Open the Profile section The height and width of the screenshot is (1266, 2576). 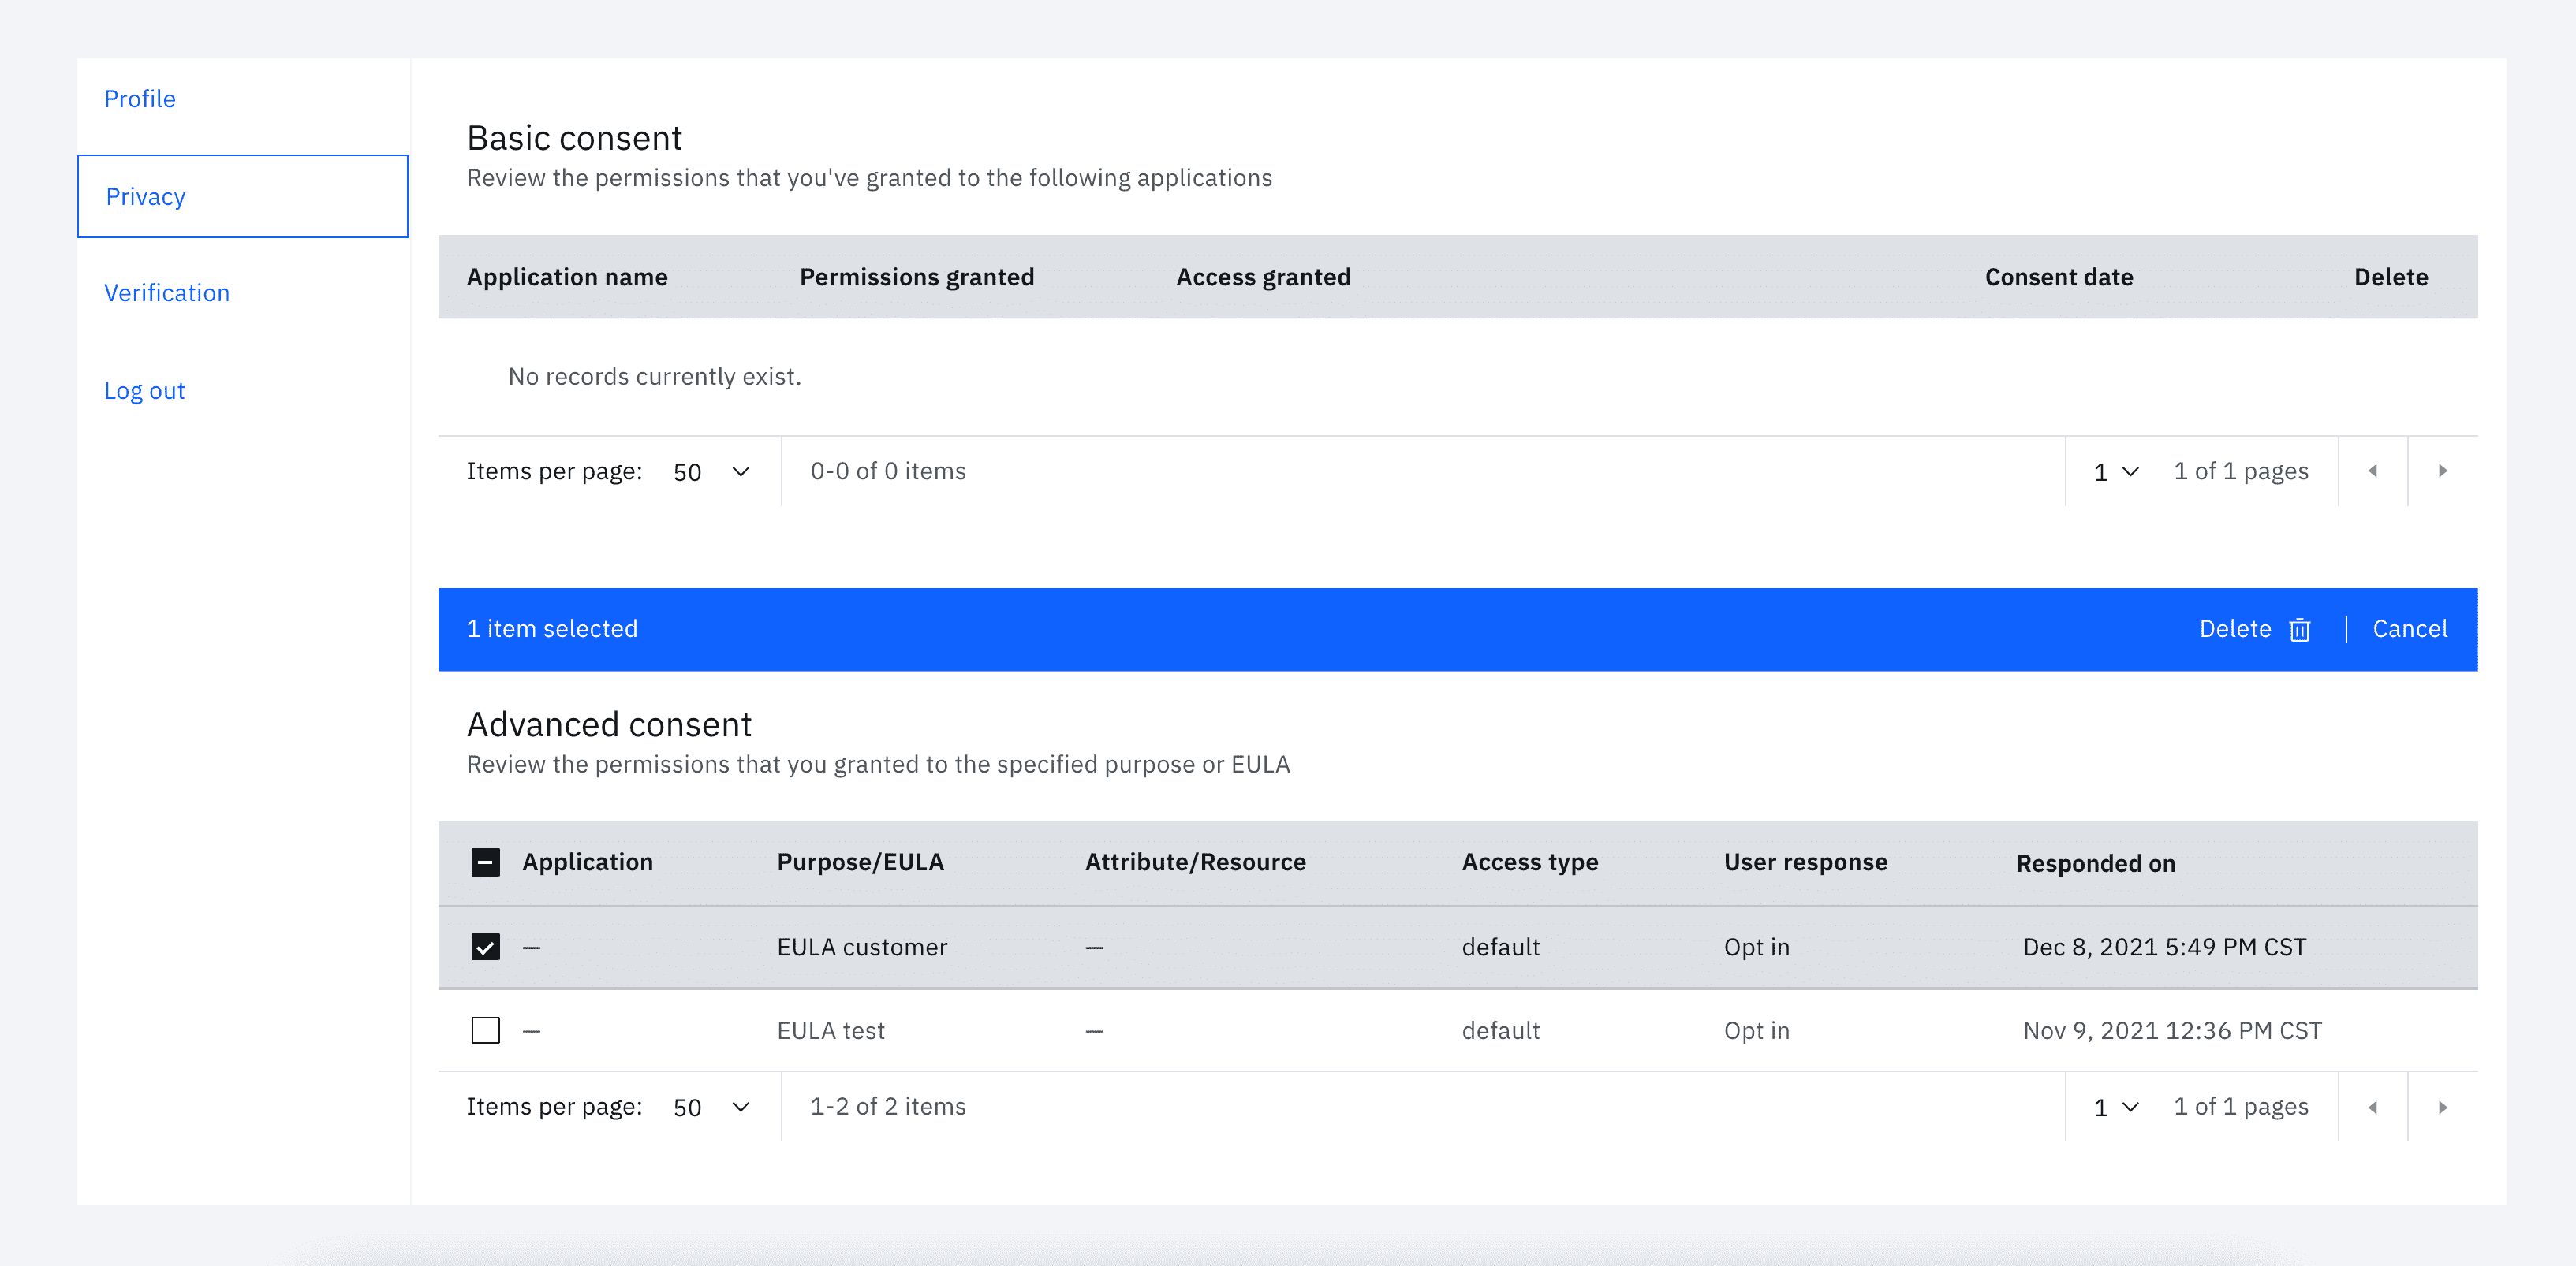click(140, 99)
